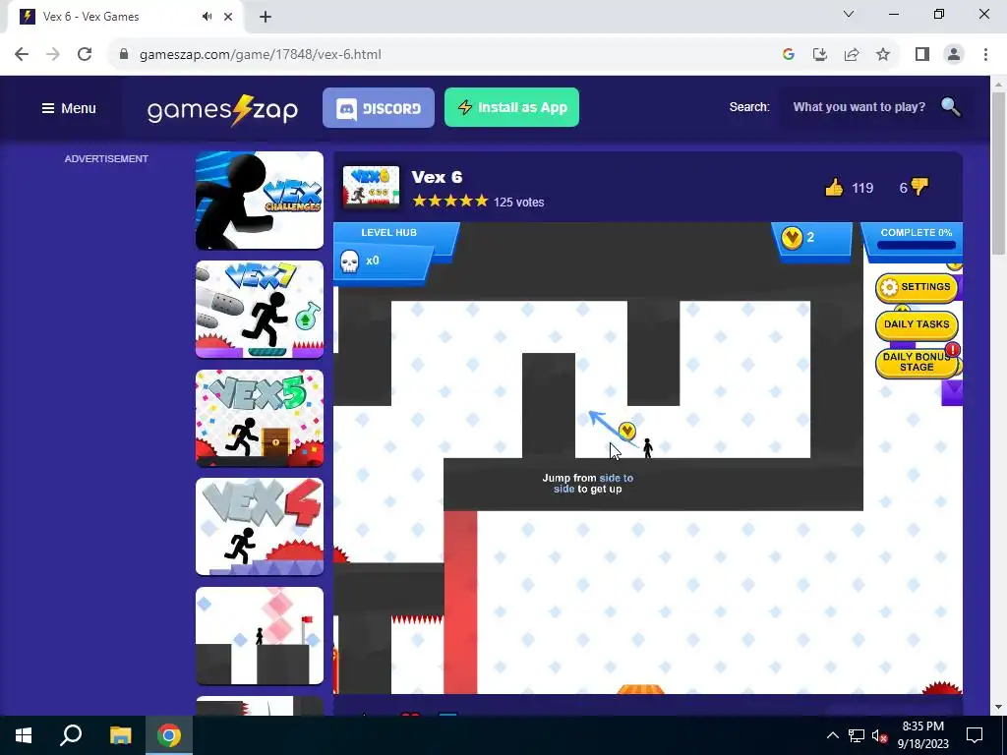Open the Vex 4 game thumbnail
This screenshot has height=755, width=1007.
click(x=260, y=527)
